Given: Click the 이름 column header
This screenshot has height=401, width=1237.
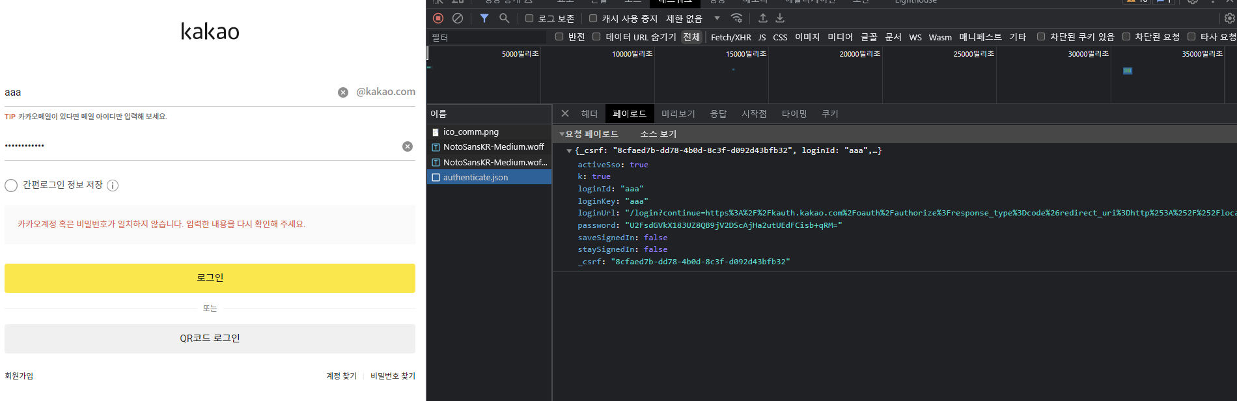Looking at the screenshot, I should coord(490,113).
